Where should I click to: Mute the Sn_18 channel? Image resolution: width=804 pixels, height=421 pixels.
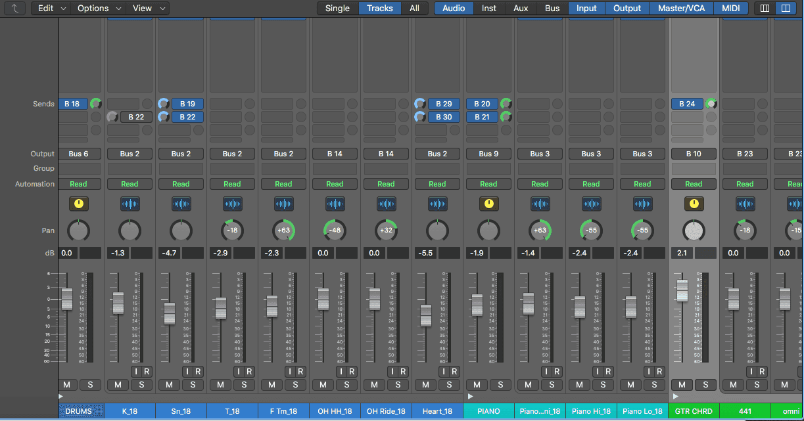tap(169, 385)
